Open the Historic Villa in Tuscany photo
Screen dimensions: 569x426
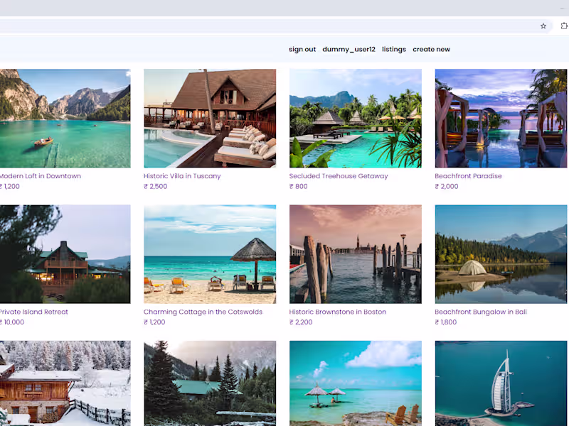[210, 118]
